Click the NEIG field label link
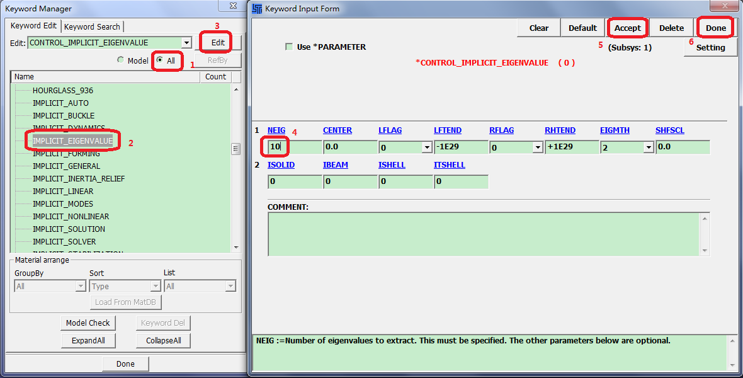Image resolution: width=743 pixels, height=378 pixels. pos(276,130)
